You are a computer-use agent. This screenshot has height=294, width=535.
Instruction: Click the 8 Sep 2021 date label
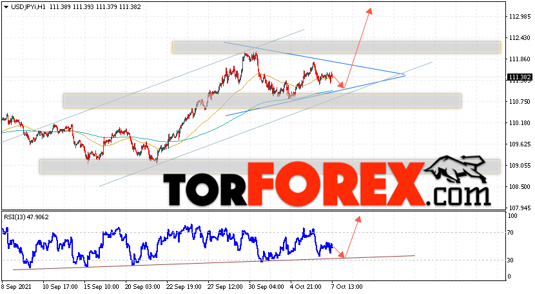click(x=16, y=287)
